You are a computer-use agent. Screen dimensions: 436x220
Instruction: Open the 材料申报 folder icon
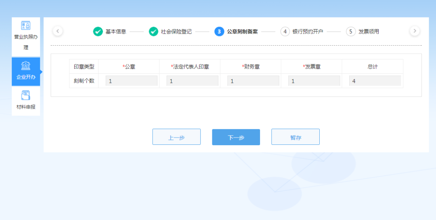[26, 96]
